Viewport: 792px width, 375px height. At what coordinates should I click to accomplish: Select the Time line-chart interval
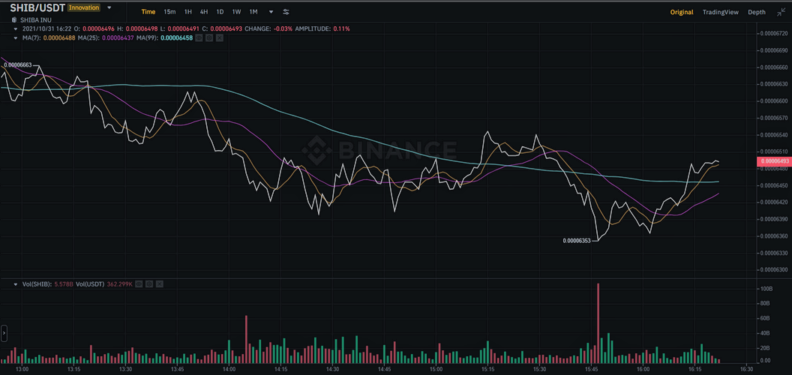click(148, 11)
